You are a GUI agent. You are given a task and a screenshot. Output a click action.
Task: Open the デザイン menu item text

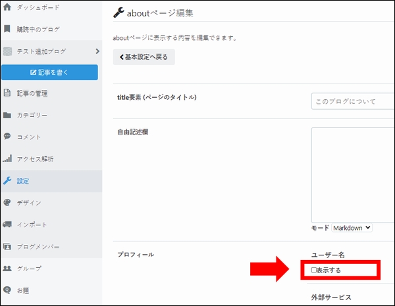point(29,203)
